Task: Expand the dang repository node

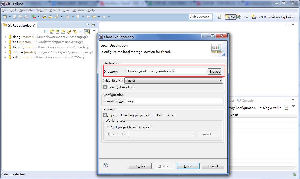Action: (x=5, y=37)
